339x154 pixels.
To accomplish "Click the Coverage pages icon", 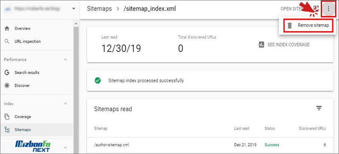I will 7,117.
